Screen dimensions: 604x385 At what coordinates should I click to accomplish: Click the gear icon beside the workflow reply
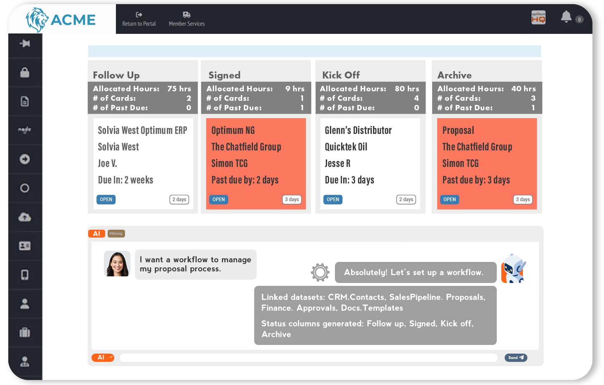pyautogui.click(x=320, y=272)
